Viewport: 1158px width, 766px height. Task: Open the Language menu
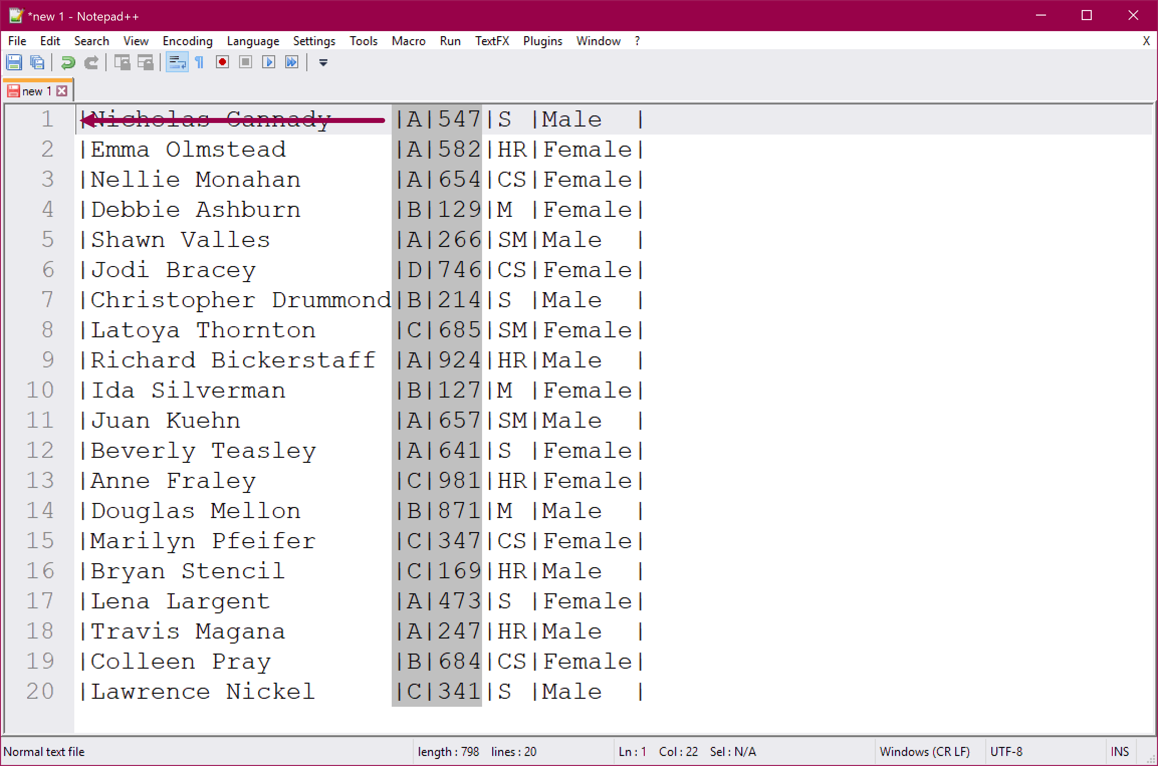(x=253, y=41)
